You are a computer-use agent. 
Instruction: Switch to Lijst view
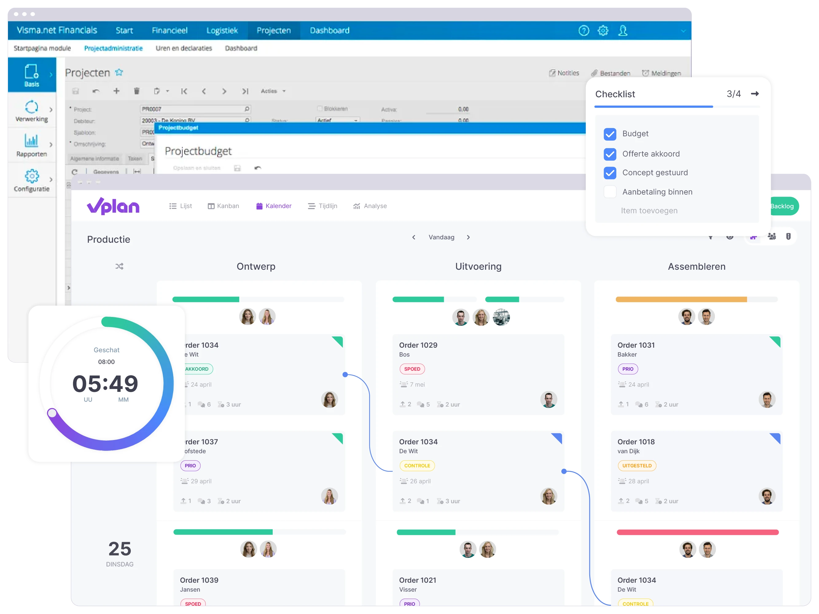point(180,206)
